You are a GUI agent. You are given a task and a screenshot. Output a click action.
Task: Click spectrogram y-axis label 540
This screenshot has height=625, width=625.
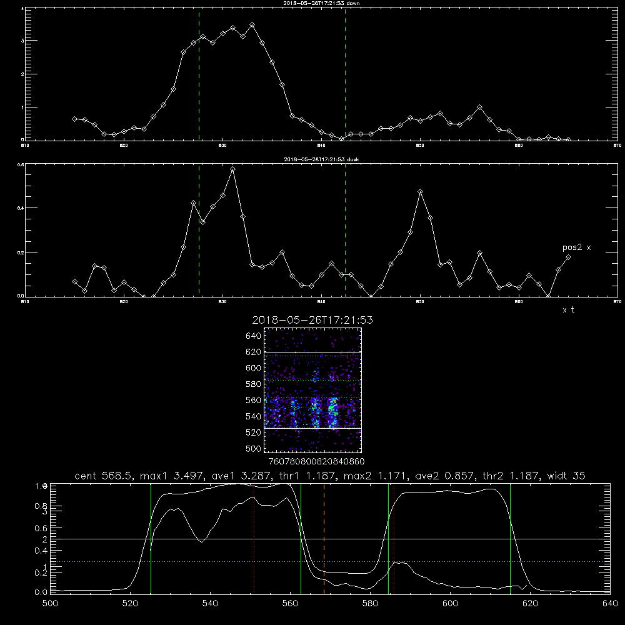coord(254,416)
